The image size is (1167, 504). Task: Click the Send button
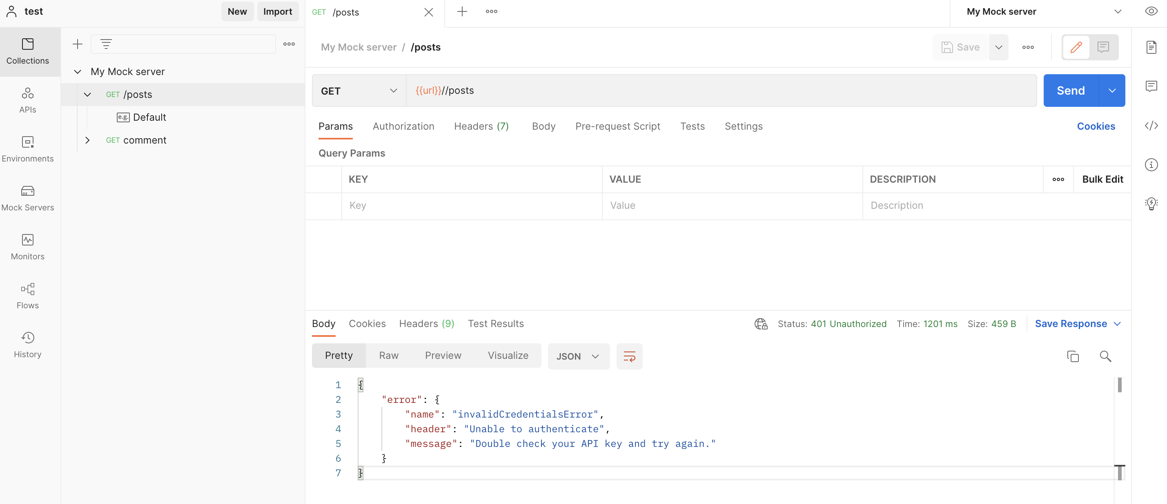[x=1070, y=91]
